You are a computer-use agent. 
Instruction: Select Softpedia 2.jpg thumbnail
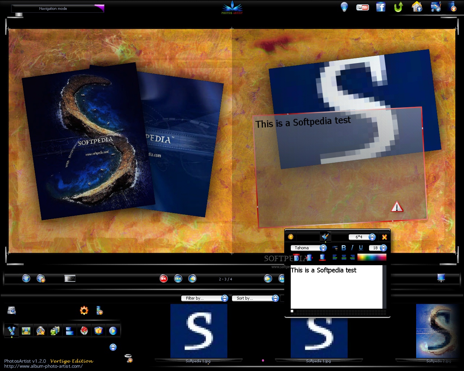click(440, 331)
